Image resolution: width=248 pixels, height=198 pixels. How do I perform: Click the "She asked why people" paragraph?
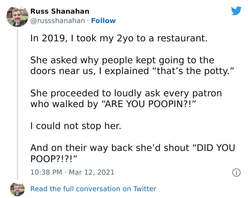point(122,60)
